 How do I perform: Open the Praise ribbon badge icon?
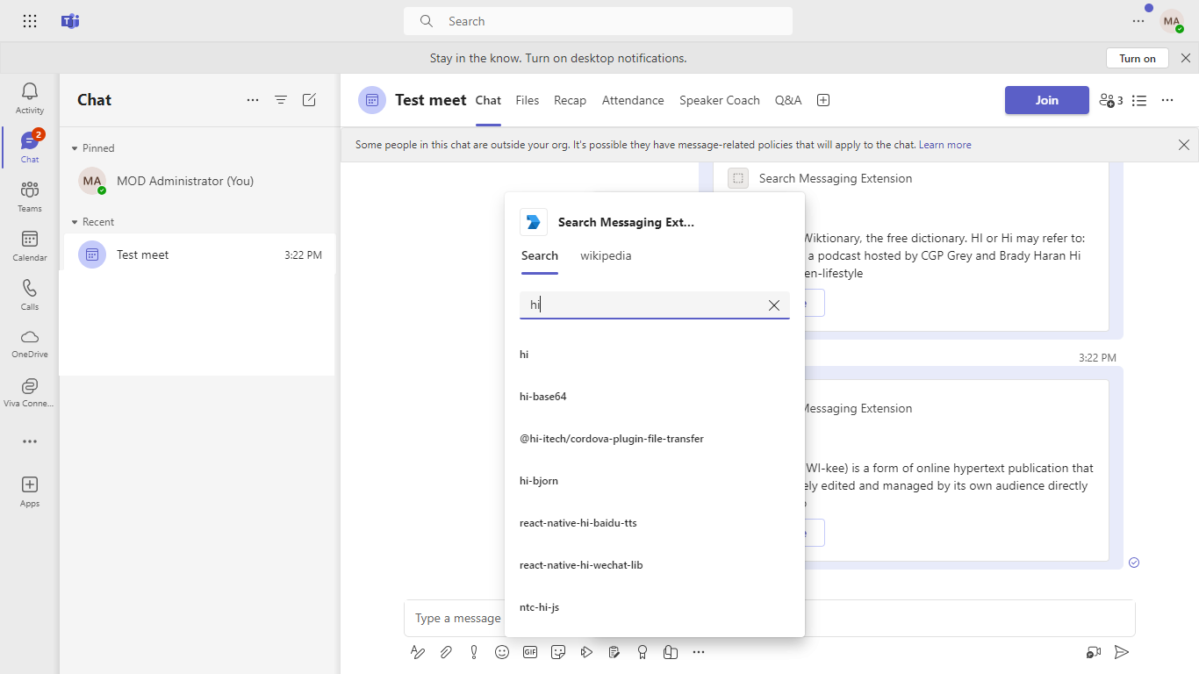pyautogui.click(x=643, y=652)
